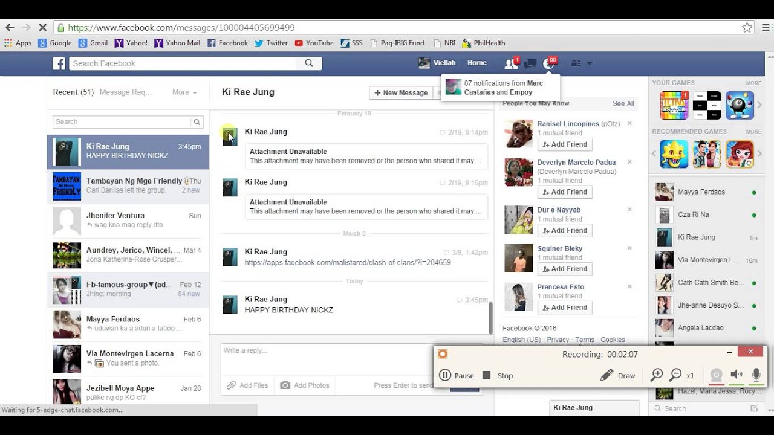Select the Recent (51) tab

(73, 92)
